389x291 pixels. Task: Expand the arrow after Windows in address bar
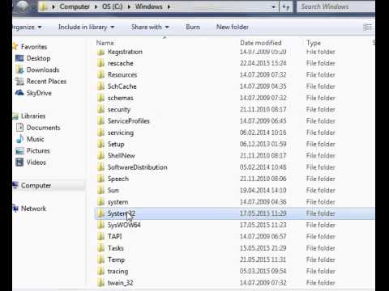point(169,6)
